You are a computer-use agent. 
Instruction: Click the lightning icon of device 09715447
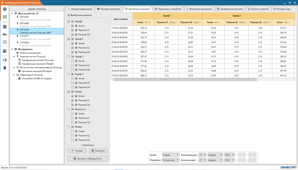point(17,17)
